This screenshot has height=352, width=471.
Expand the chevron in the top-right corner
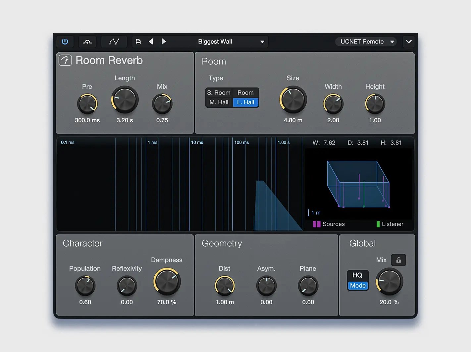click(408, 41)
